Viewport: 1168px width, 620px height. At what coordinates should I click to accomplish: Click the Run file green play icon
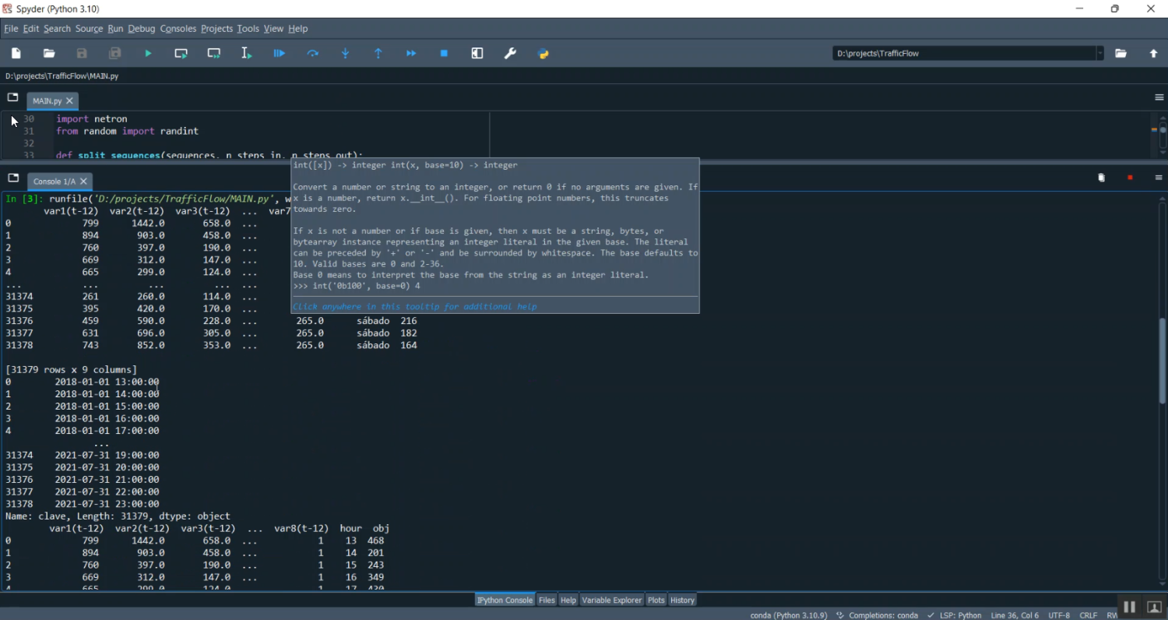[x=148, y=54]
